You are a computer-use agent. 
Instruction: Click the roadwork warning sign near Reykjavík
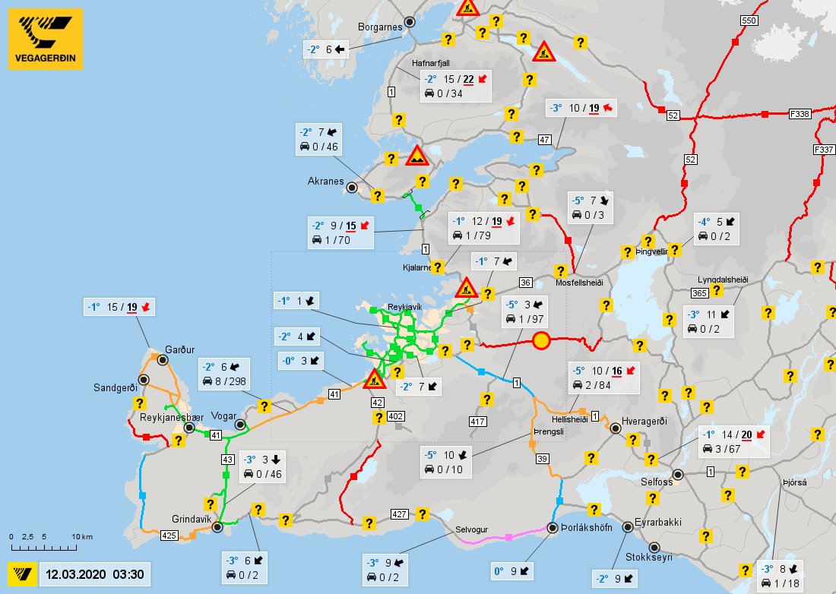click(x=467, y=288)
